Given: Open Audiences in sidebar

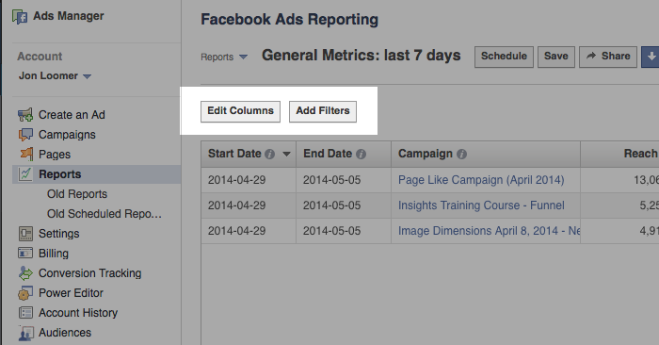Looking at the screenshot, I should point(65,333).
